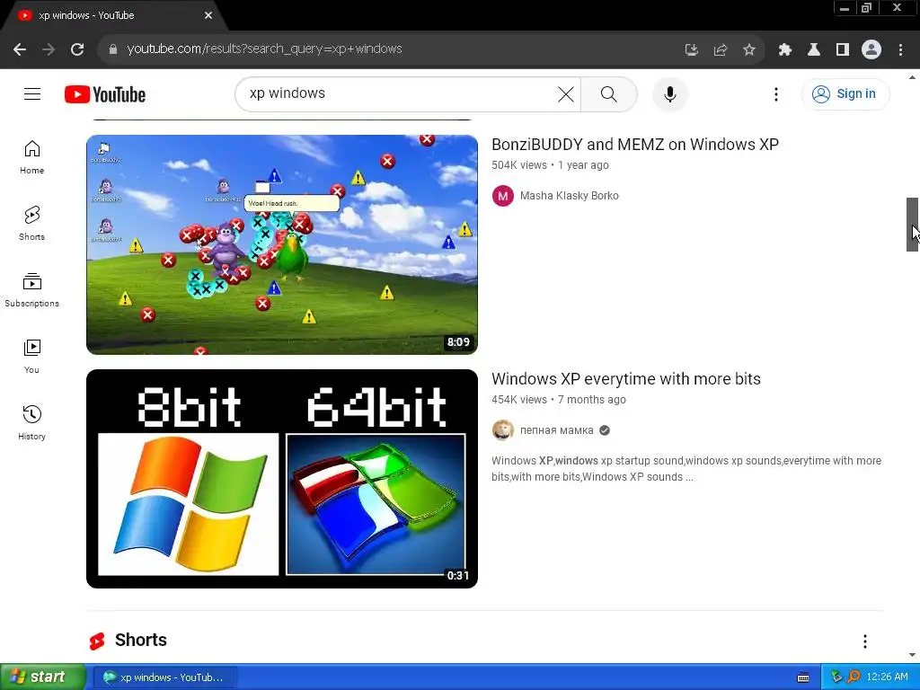Clear the search box with X

pyautogui.click(x=566, y=93)
